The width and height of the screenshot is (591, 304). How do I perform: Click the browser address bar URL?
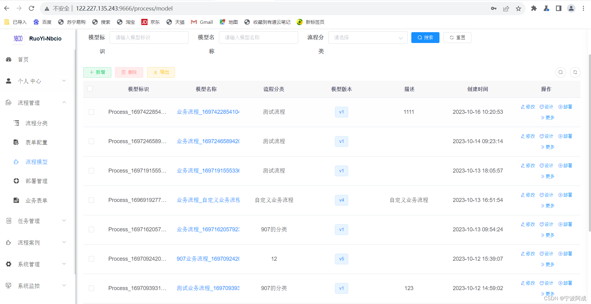[x=124, y=8]
